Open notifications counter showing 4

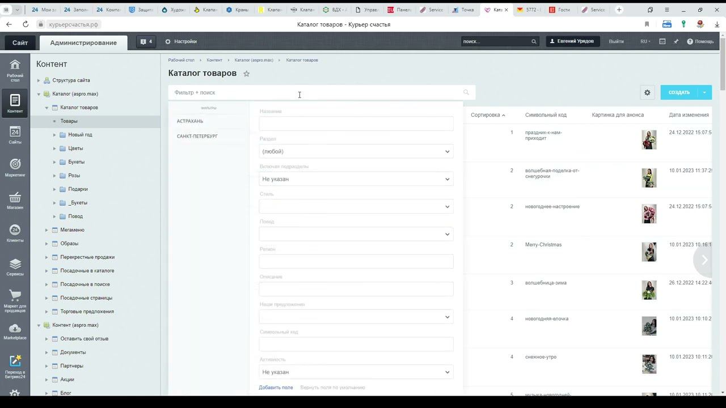click(x=146, y=41)
